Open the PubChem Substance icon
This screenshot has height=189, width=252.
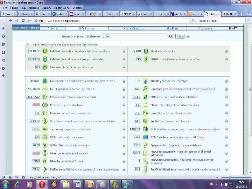coord(146,169)
